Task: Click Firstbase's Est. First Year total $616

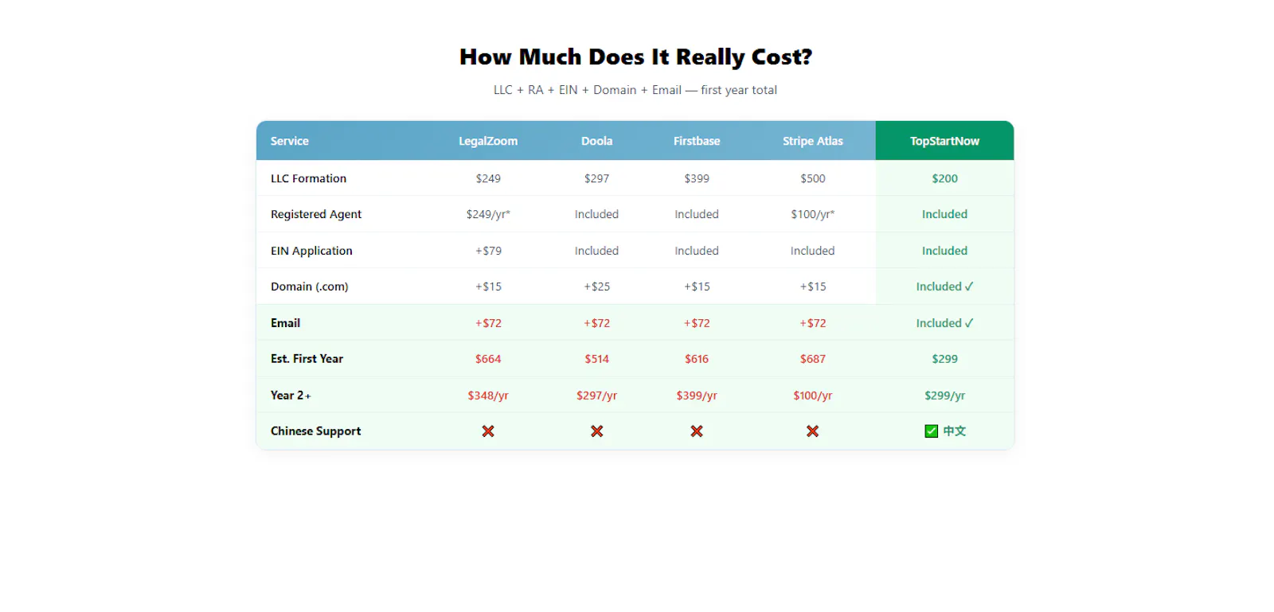Action: point(697,359)
